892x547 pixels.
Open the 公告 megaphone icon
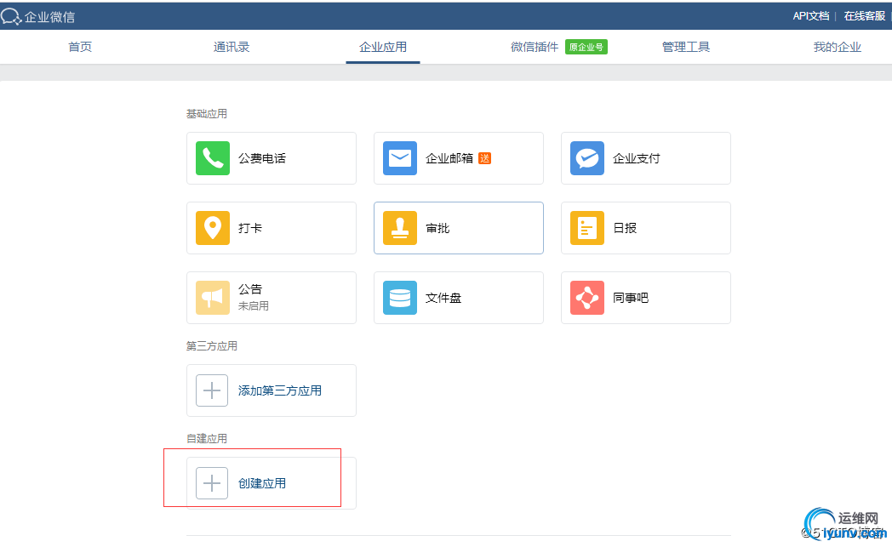coord(212,298)
